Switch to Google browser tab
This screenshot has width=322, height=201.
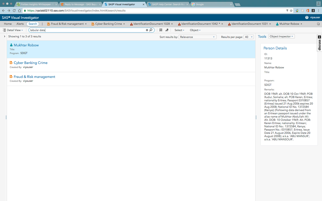point(212,4)
